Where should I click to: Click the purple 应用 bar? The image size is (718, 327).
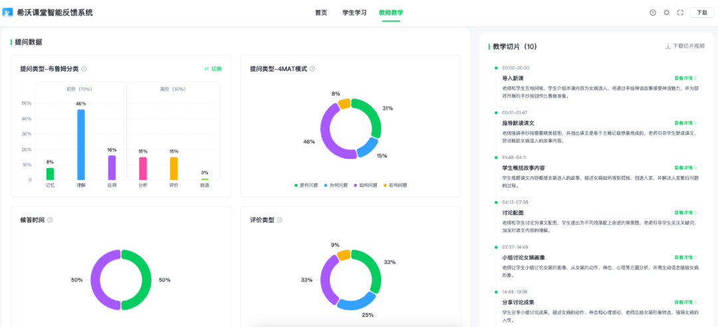click(112, 168)
